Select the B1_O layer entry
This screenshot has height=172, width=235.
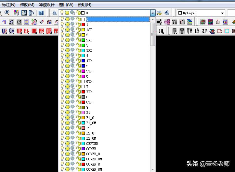pos(90,118)
